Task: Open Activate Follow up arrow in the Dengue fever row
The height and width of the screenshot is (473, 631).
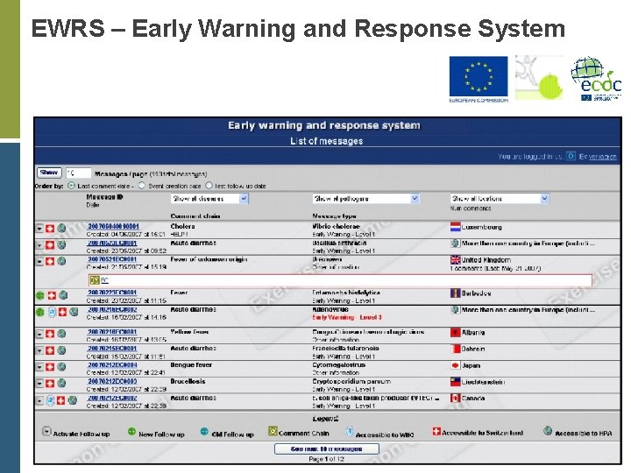Action: pos(39,367)
